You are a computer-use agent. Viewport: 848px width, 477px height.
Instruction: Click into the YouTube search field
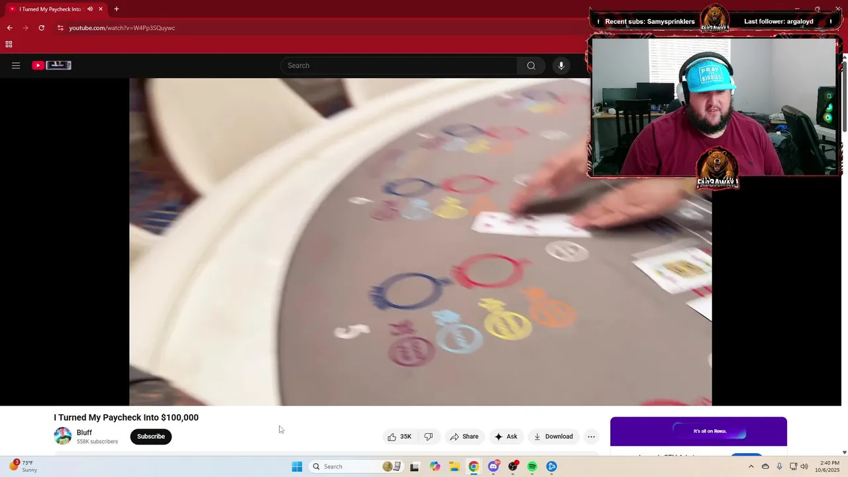tap(399, 66)
